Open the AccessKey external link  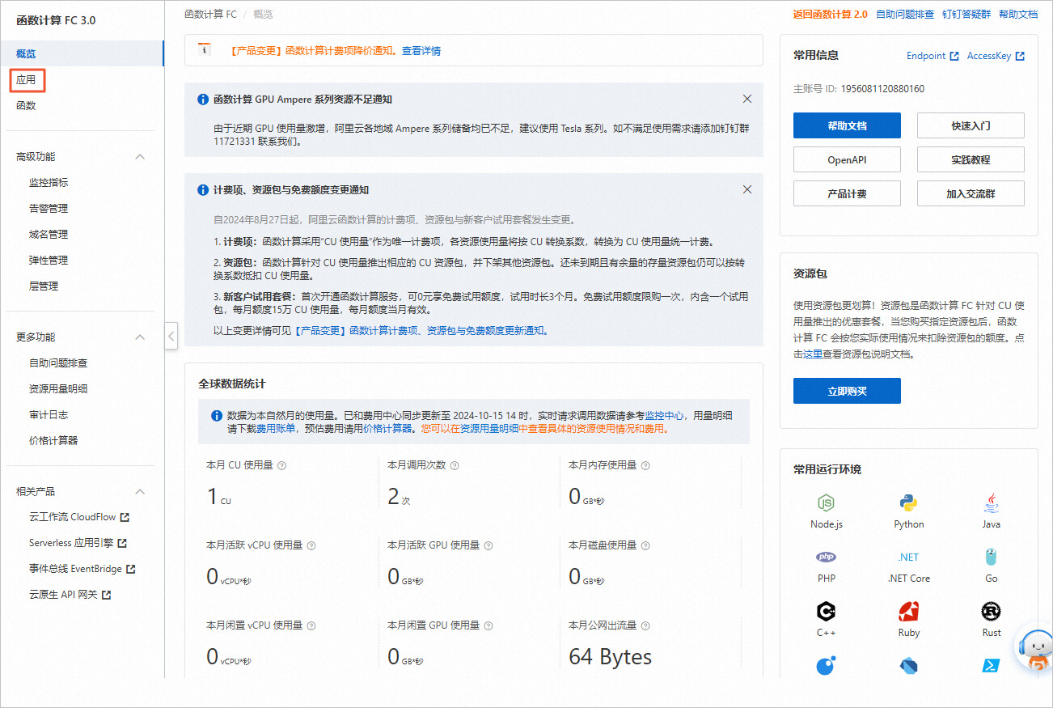(996, 56)
